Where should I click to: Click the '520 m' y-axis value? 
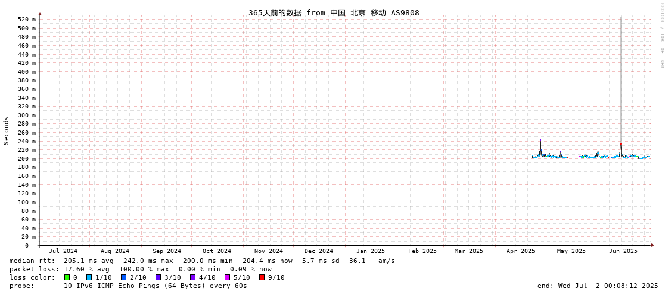point(27,20)
